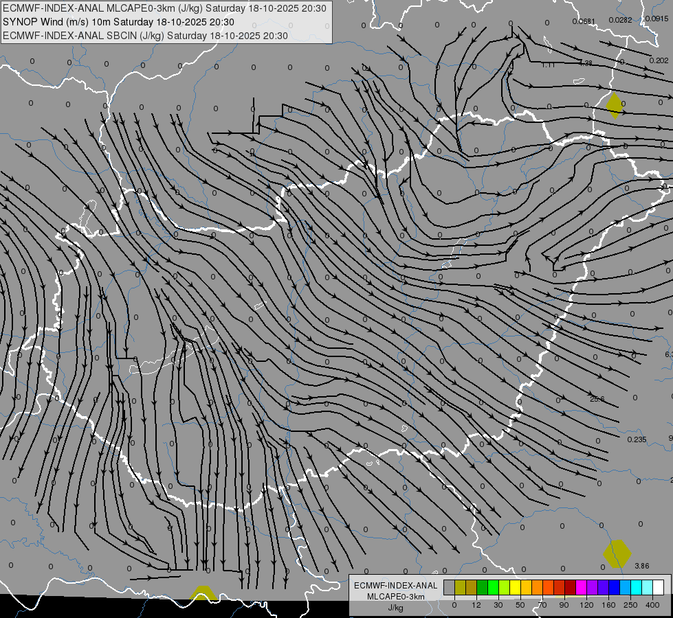
Task: Pick the pure yellow legend swatch
Action: click(x=516, y=587)
